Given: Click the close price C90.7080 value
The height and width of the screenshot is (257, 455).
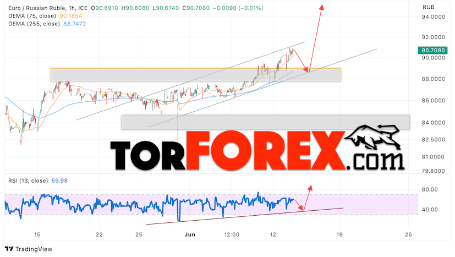Looking at the screenshot, I should [196, 8].
